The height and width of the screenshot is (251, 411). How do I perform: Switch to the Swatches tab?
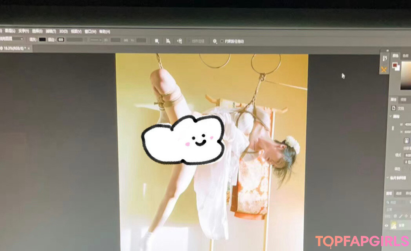click(405, 56)
